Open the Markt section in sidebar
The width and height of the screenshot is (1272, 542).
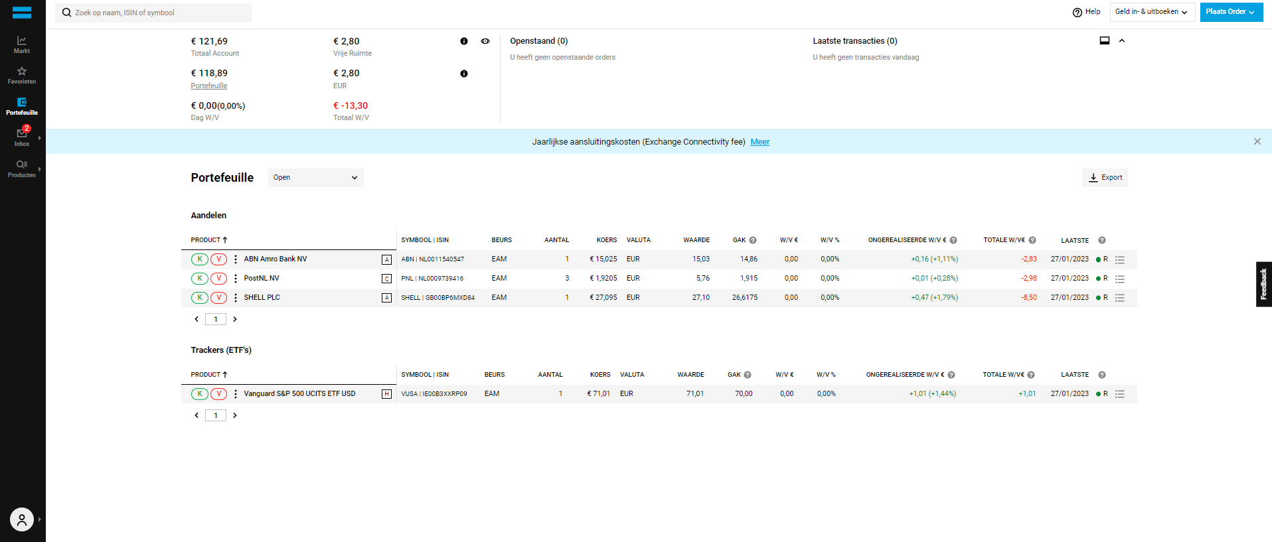[x=22, y=44]
